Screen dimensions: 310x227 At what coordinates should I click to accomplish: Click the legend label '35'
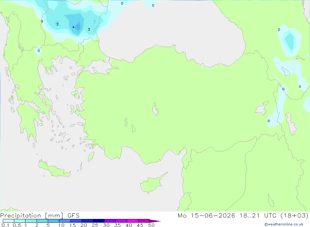[117, 225]
